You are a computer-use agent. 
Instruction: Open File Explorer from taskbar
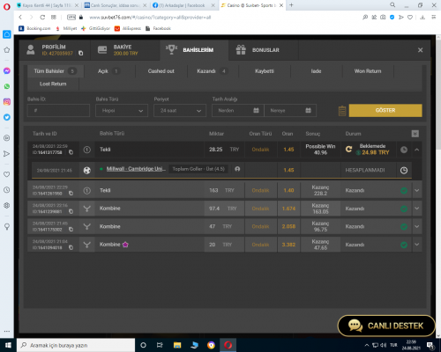tap(177, 345)
